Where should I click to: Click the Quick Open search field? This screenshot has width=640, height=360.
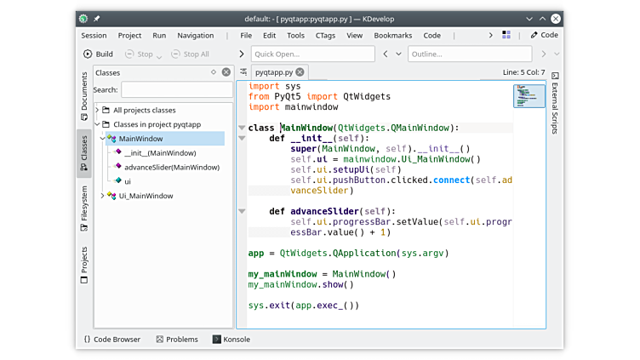[312, 54]
